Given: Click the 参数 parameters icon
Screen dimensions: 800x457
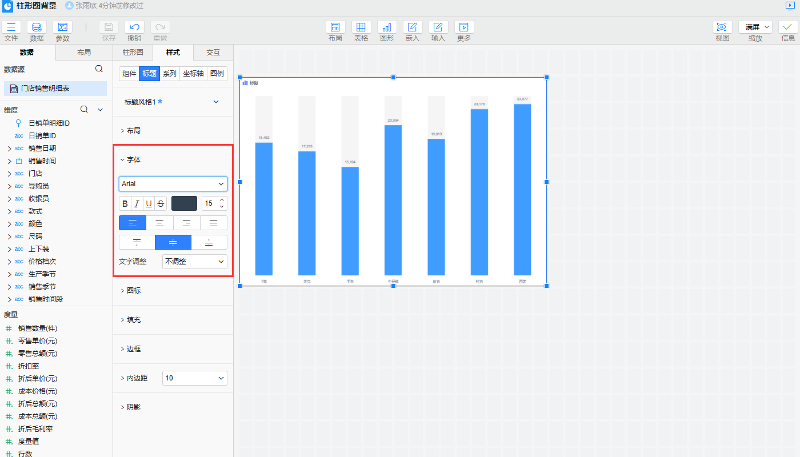Looking at the screenshot, I should click(x=62, y=27).
